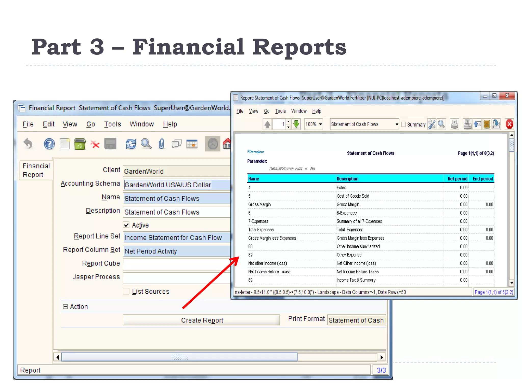
Task: Click the Name input field
Action: 177,198
